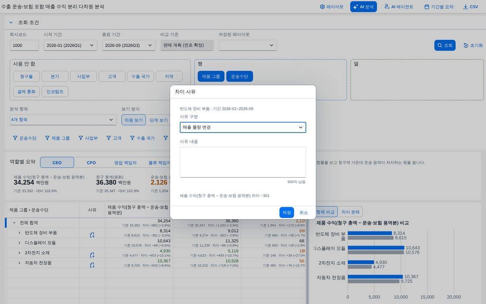Expand the 2차전지 소재 row
The image size is (486, 304).
pos(19,253)
